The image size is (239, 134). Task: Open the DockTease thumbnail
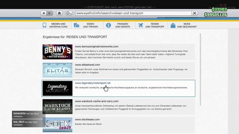[58, 125]
